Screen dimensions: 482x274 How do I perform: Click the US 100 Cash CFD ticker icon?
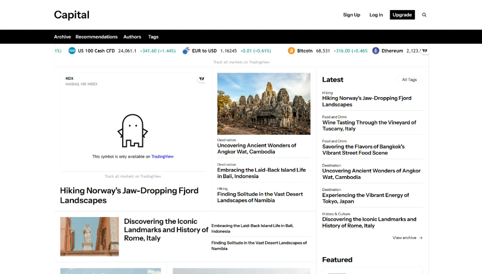pyautogui.click(x=72, y=51)
